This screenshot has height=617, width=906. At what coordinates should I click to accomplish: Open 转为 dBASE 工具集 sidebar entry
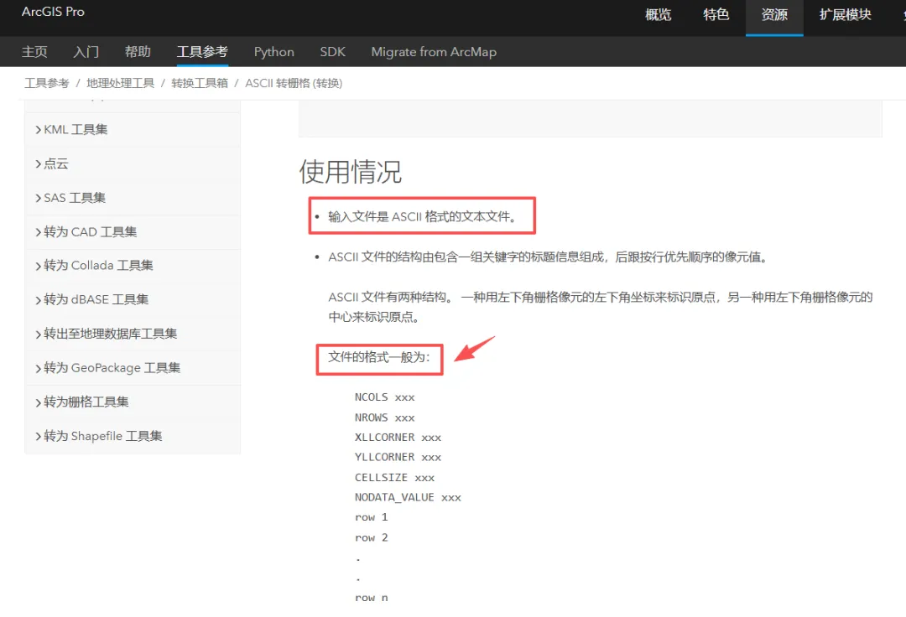point(96,299)
